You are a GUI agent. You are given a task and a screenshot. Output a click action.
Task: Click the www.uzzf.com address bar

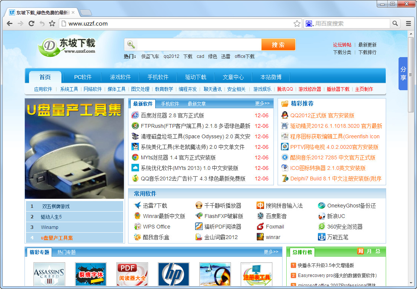point(180,24)
